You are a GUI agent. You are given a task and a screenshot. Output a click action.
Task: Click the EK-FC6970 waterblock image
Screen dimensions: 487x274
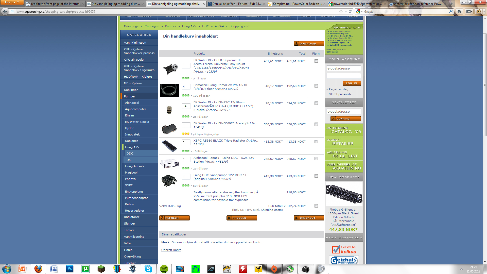(x=169, y=129)
